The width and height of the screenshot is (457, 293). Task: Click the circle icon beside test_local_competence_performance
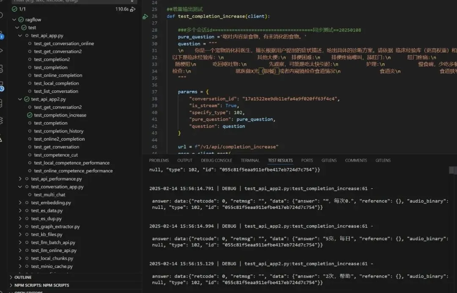(30, 163)
